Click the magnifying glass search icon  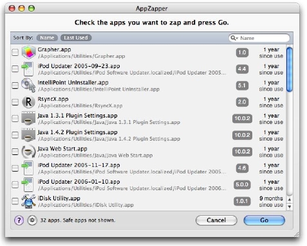pyautogui.click(x=234, y=38)
